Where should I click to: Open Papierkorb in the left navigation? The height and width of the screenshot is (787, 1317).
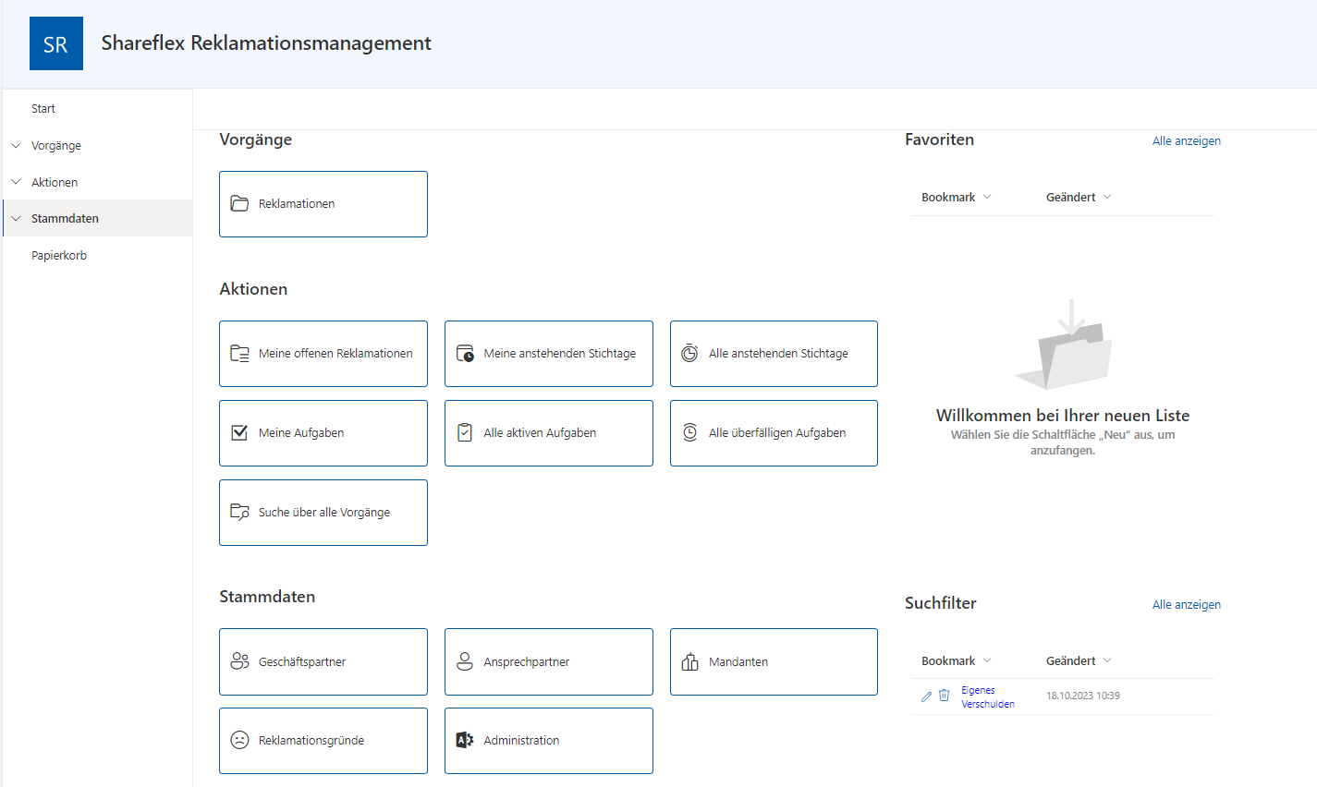[59, 256]
